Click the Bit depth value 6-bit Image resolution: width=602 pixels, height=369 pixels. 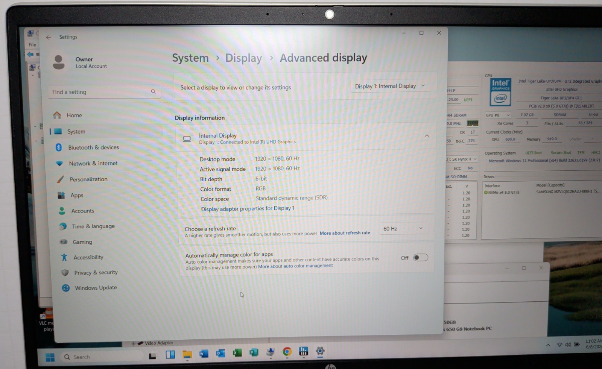click(x=261, y=179)
